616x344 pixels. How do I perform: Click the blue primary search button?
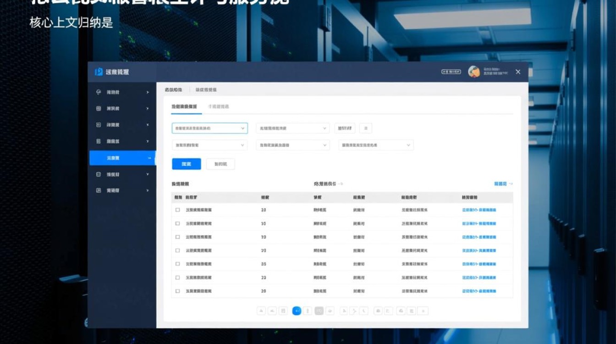click(x=186, y=164)
